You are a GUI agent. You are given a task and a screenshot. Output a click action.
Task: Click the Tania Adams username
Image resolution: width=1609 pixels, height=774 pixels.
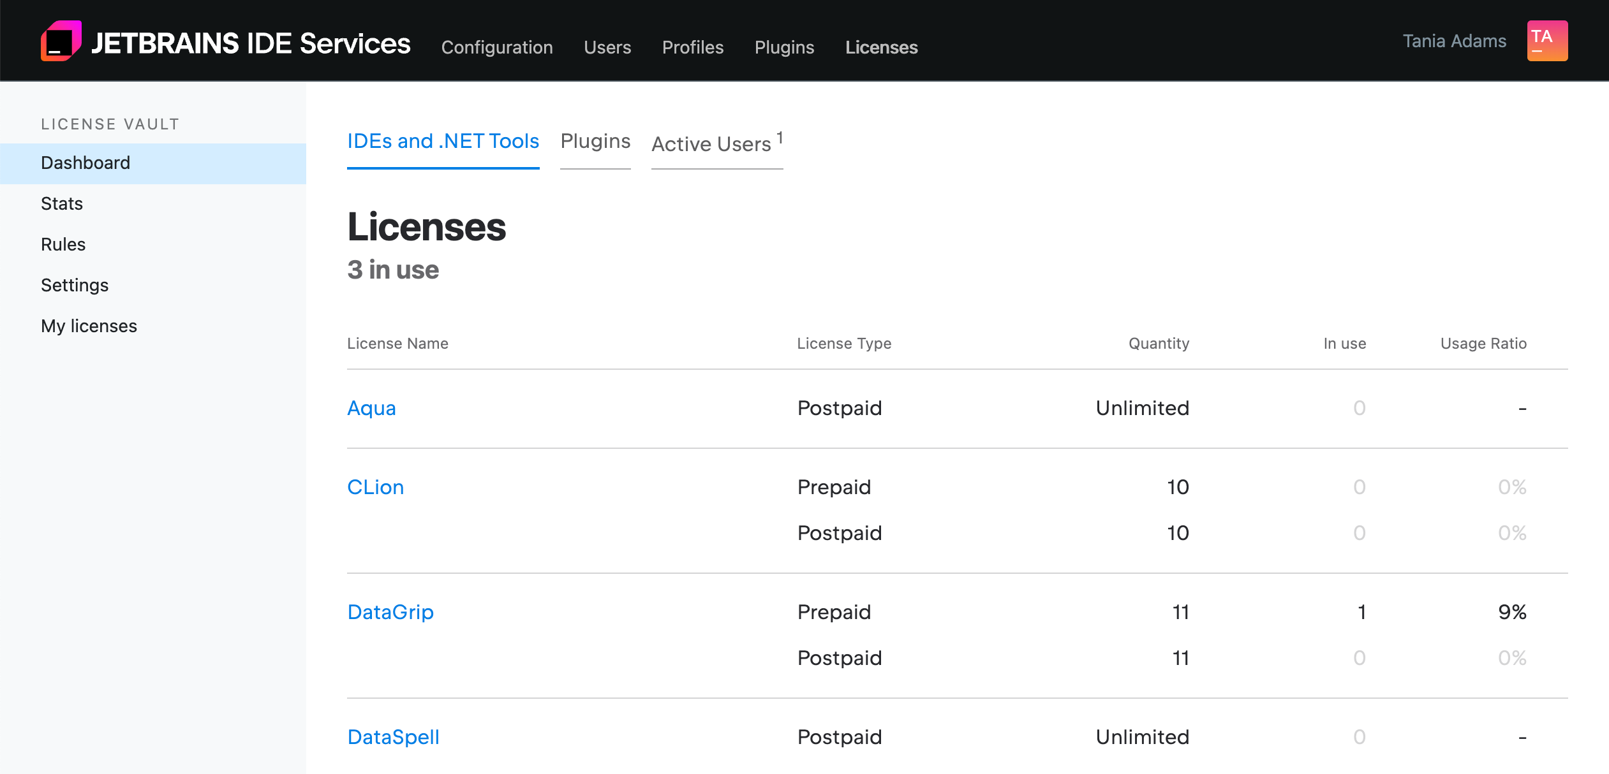1454,41
